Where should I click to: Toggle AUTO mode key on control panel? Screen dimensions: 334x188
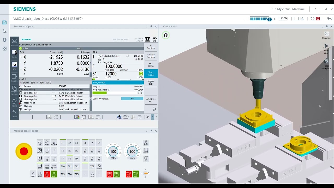40,166
